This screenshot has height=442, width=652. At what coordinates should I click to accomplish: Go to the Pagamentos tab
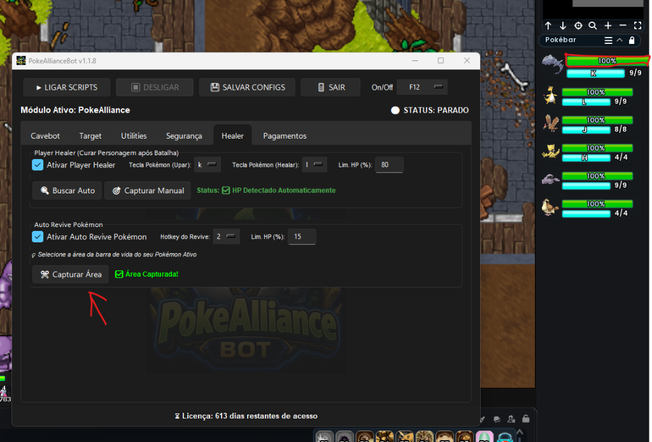[285, 136]
